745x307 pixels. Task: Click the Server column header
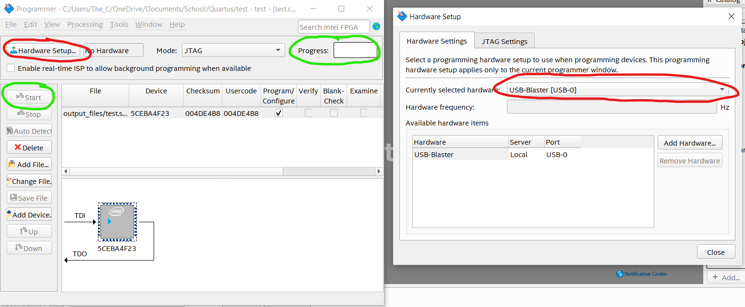[x=527, y=142]
